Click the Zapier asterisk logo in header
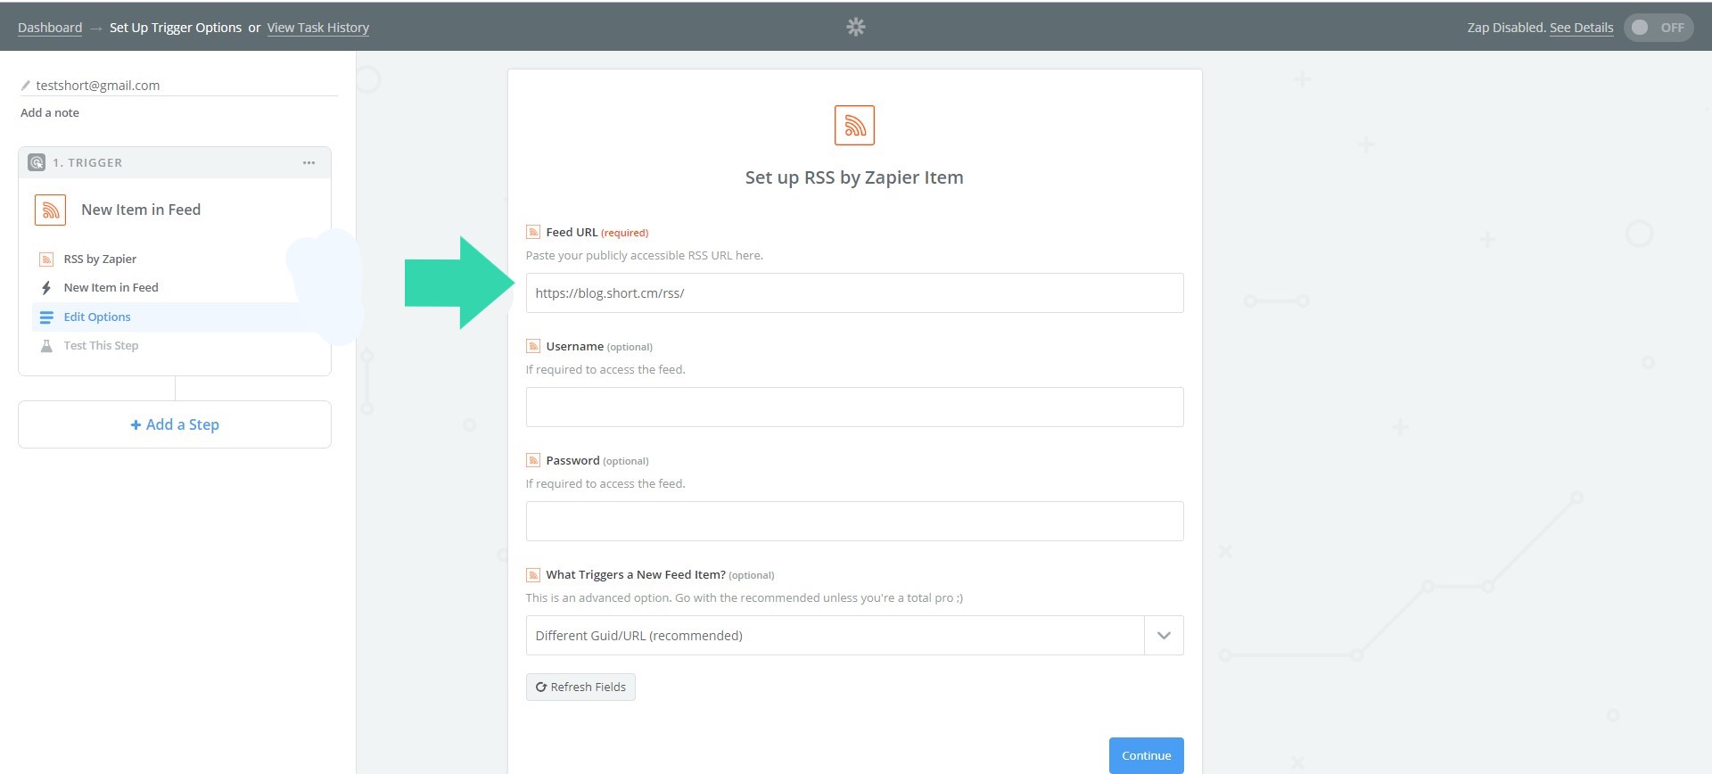Screen dimensions: 1712x774 (855, 27)
